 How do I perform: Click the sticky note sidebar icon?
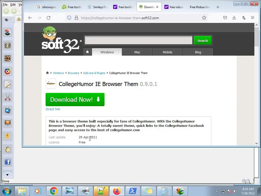coord(7,136)
